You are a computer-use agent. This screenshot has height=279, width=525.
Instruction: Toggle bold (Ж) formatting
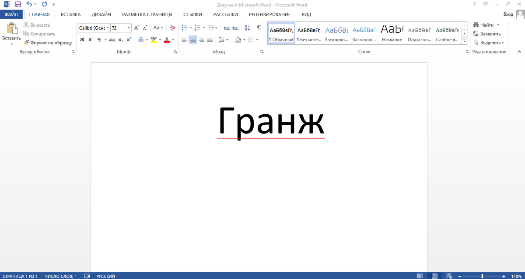click(82, 39)
